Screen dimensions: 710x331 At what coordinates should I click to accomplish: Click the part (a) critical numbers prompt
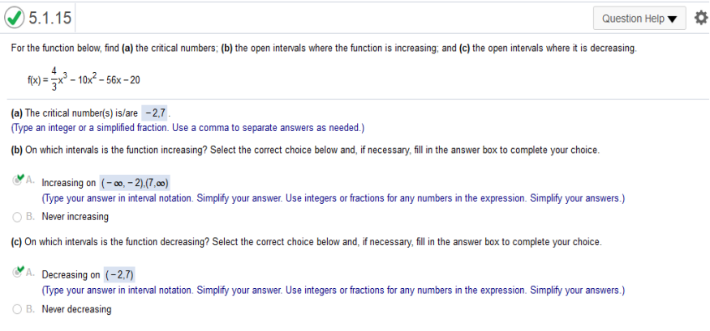(75, 112)
